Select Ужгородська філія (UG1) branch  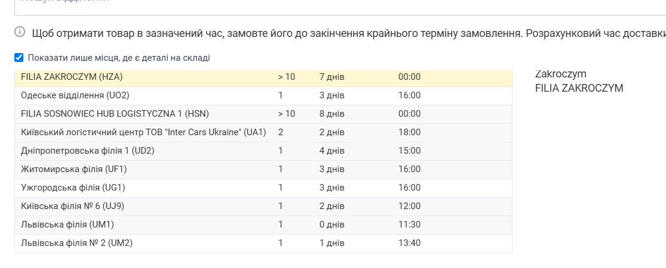pos(73,188)
